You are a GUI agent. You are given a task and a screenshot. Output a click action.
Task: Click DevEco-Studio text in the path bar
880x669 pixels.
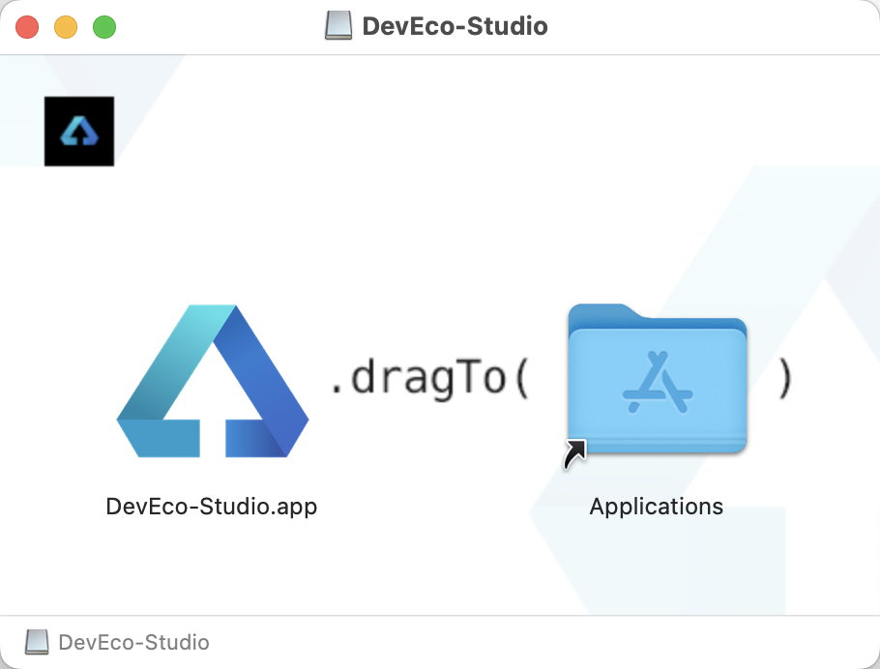133,642
